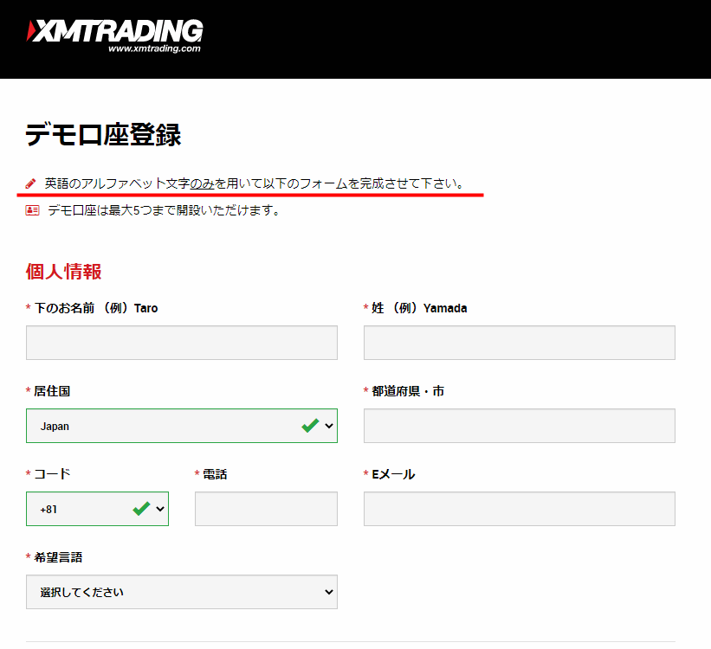Click the 居住国 label
The width and height of the screenshot is (711, 649).
(x=52, y=391)
